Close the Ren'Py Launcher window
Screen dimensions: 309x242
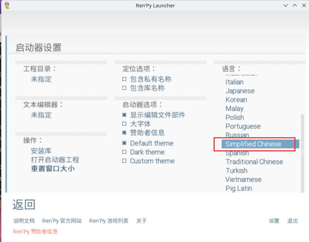(x=304, y=5)
